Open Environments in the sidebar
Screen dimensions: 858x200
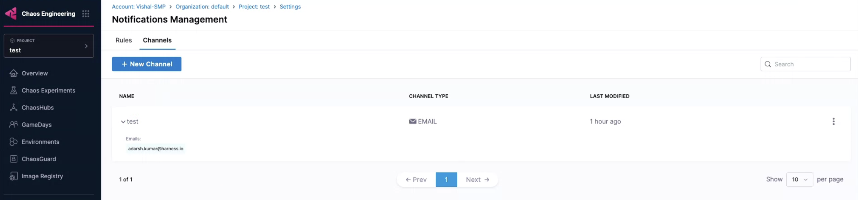point(40,142)
